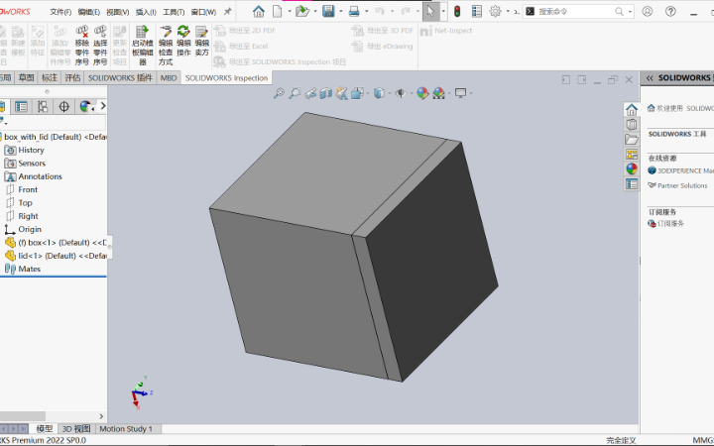Viewport: 714px width, 446px height.
Task: Open File Explorer folder icon in task pane
Action: click(x=631, y=140)
